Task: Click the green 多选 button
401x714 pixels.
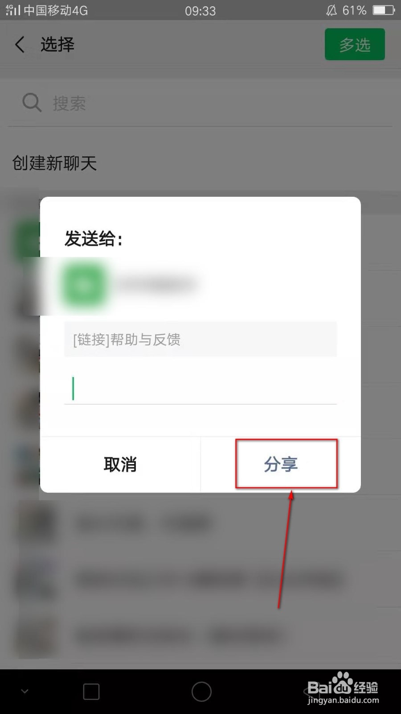Action: [355, 44]
